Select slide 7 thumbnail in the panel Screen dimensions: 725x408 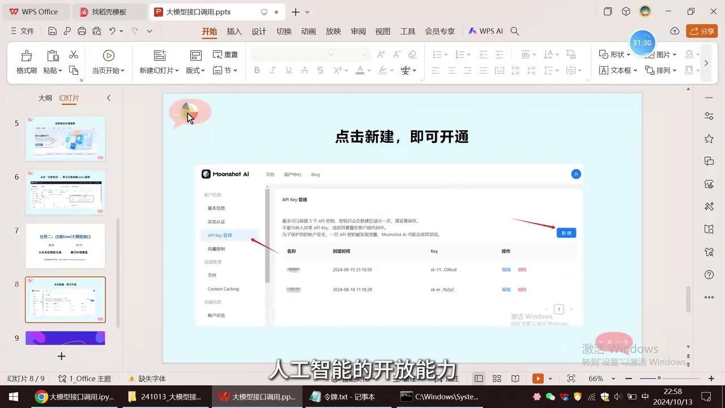(65, 246)
